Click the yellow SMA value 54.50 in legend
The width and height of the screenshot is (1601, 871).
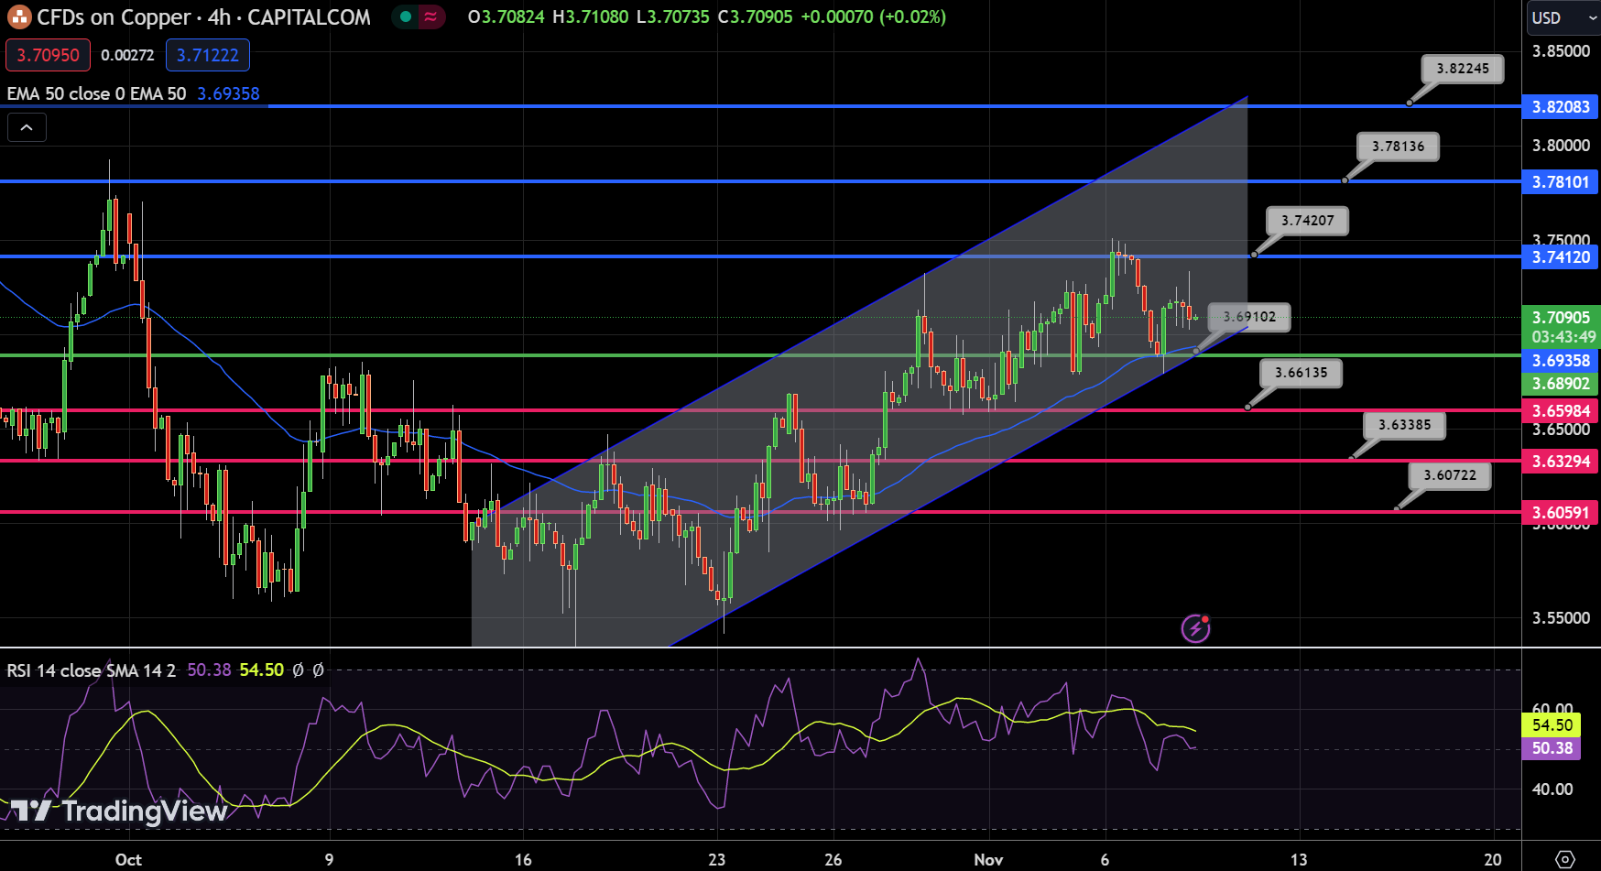[x=262, y=670]
